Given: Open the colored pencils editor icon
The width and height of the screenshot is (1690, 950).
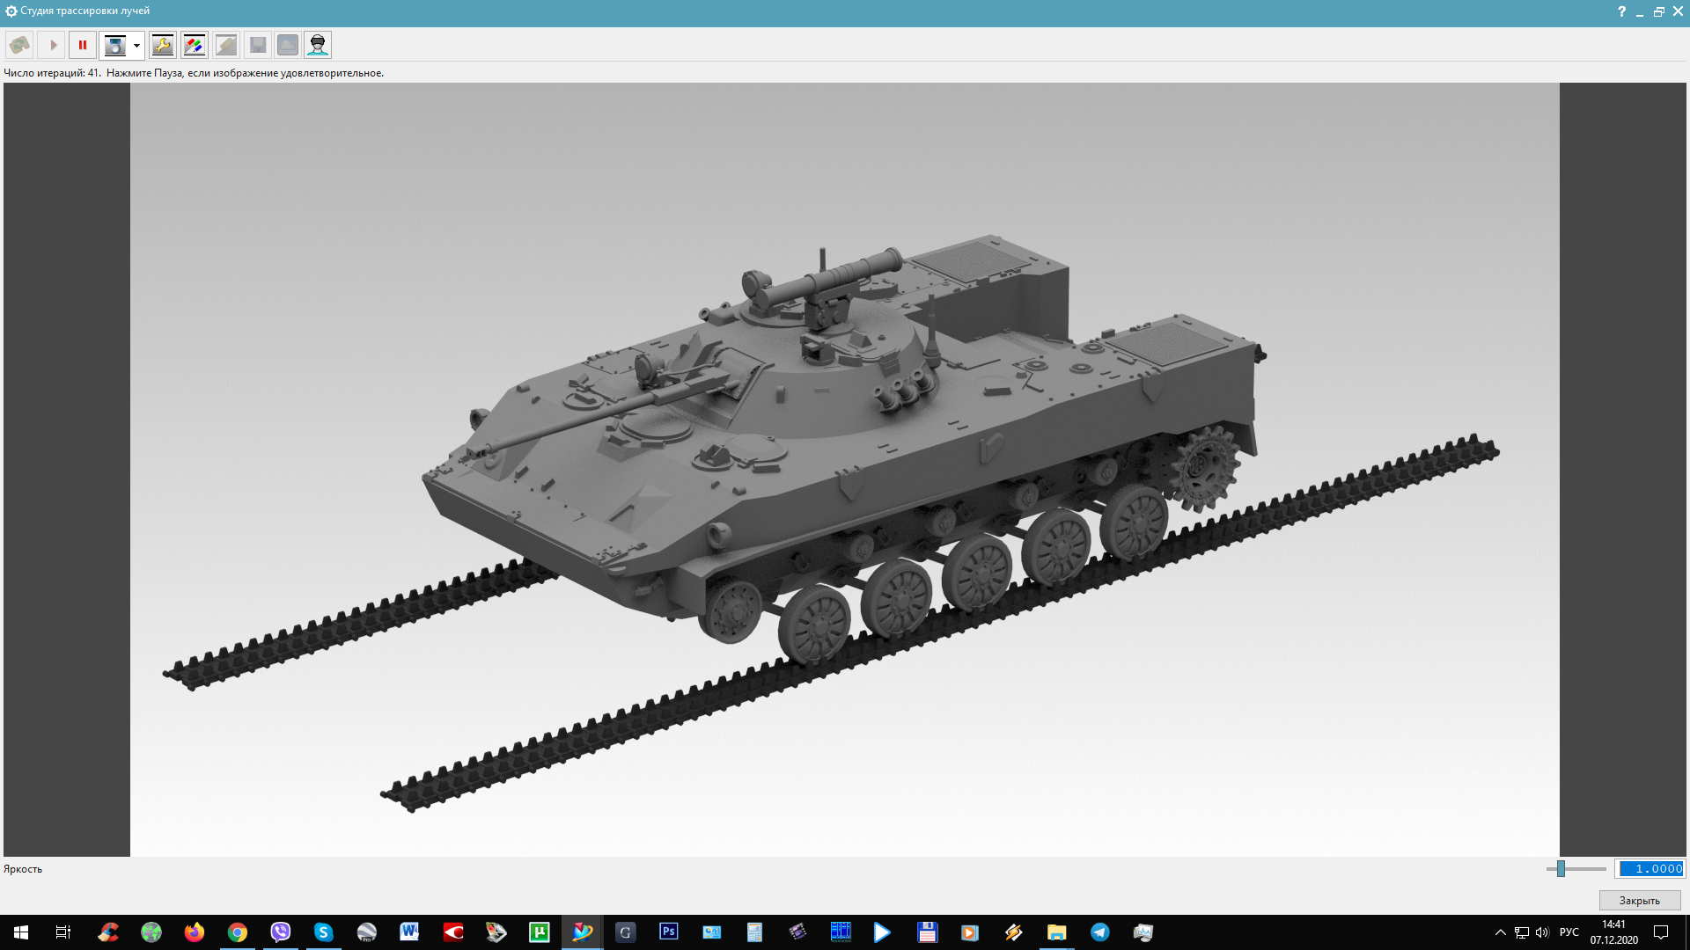Looking at the screenshot, I should pos(195,45).
